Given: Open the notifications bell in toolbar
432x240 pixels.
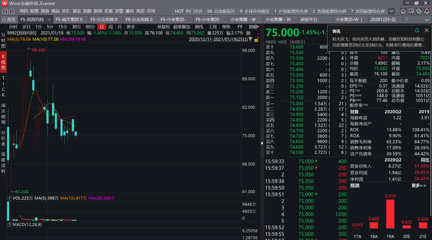Looking at the screenshot, I should coord(427,11).
